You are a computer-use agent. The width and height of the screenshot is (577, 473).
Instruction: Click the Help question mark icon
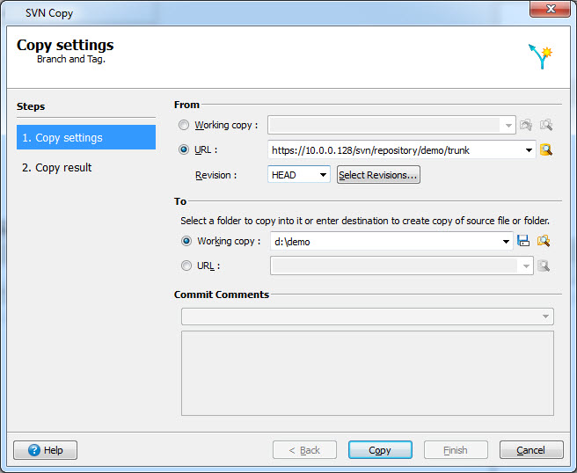[33, 450]
